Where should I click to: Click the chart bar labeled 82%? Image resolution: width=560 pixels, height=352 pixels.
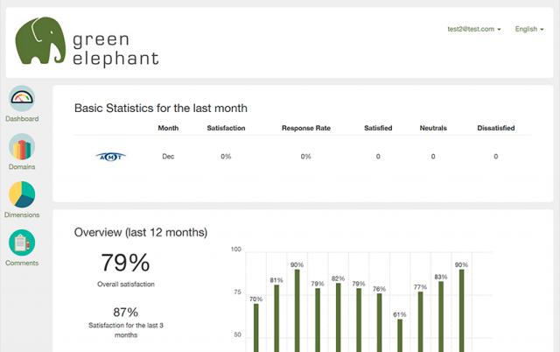(339, 317)
